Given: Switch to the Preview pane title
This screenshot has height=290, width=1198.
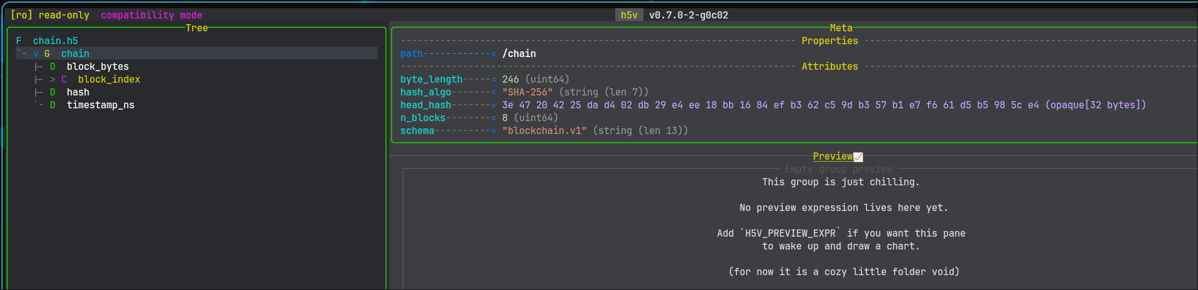Looking at the screenshot, I should click(833, 156).
